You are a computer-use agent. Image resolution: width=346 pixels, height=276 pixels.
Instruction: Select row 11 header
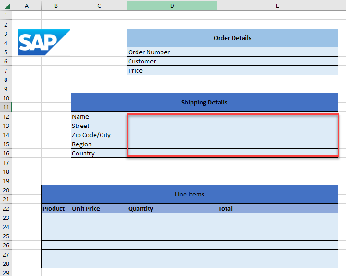[x=6, y=107]
